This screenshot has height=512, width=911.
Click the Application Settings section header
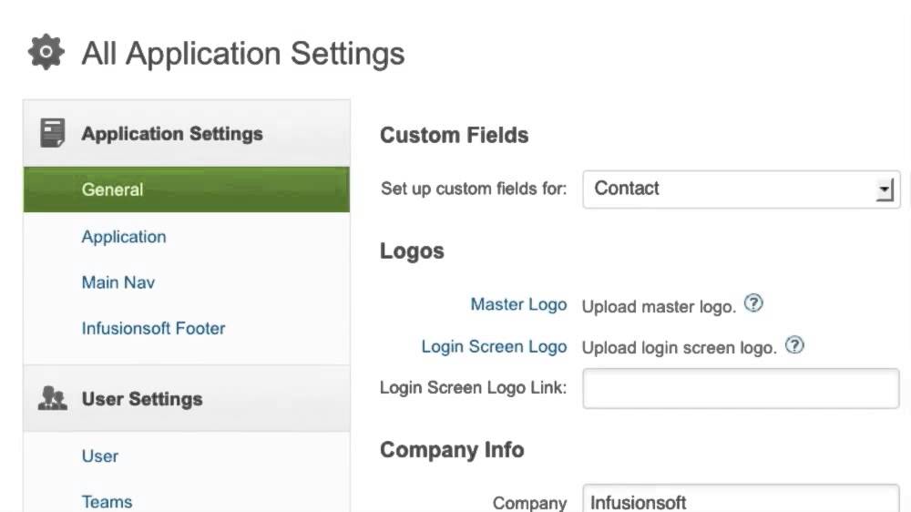coord(187,133)
